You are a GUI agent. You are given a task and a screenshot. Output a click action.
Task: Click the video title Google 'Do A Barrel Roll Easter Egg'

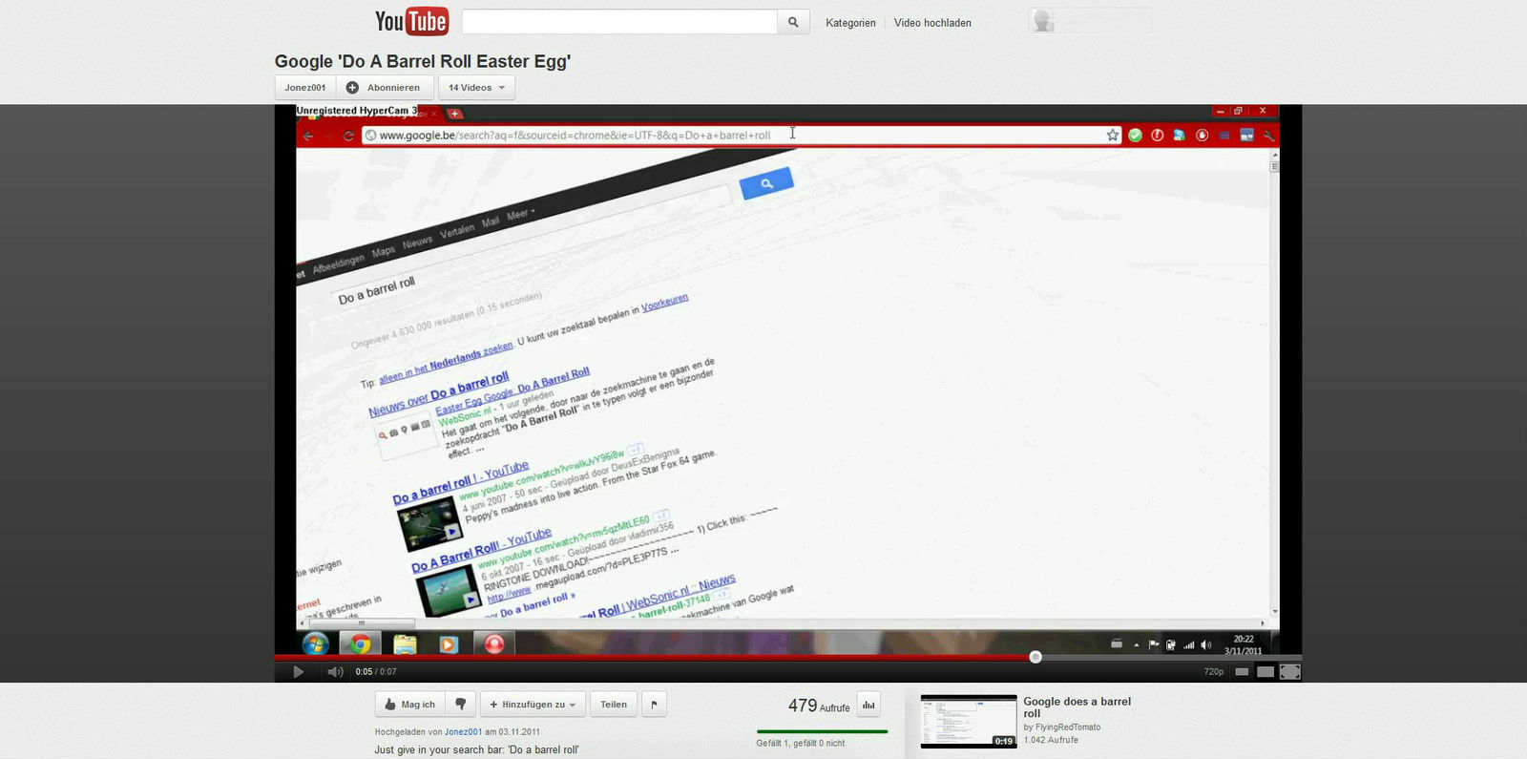click(x=423, y=61)
